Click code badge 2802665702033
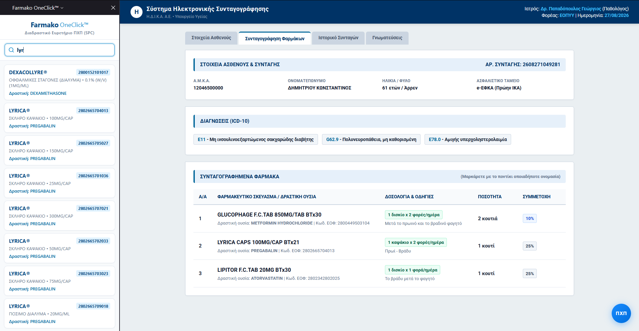 click(93, 241)
